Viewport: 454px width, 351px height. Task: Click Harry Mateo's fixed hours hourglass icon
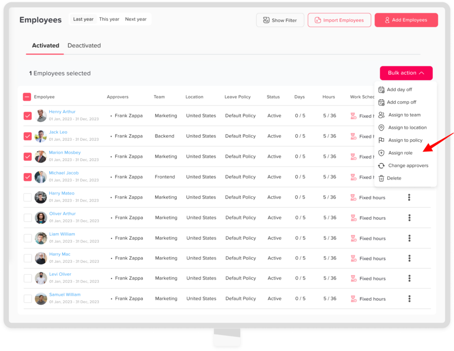353,198
